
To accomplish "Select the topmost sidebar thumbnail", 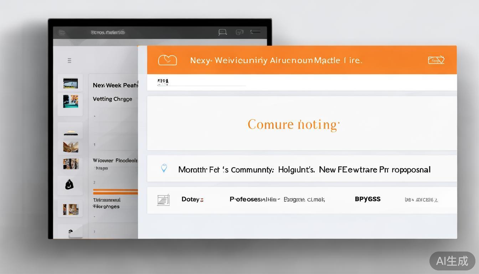I will click(70, 83).
